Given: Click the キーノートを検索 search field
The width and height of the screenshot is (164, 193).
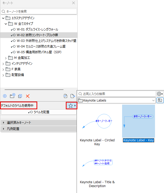Looking at the screenshot, I should pyautogui.click(x=39, y=12).
